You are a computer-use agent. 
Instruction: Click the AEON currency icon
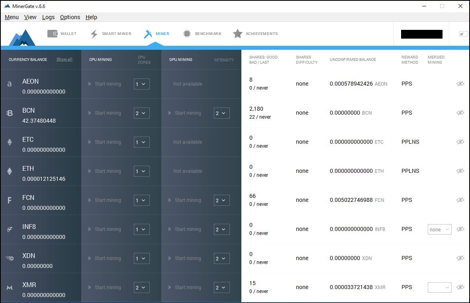(x=10, y=84)
